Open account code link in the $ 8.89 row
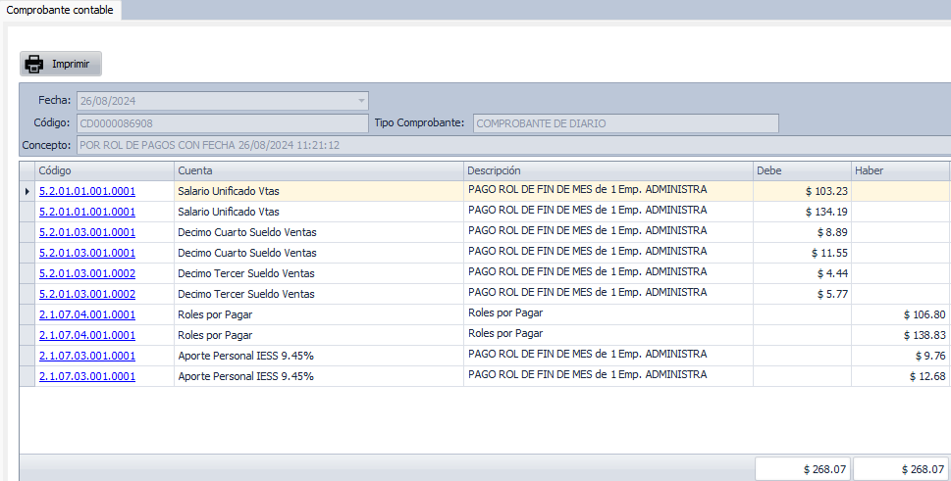Viewport: 951px width, 481px height. pyautogui.click(x=87, y=233)
